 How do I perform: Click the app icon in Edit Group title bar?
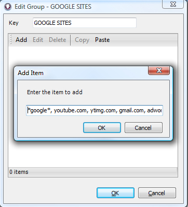(7, 7)
